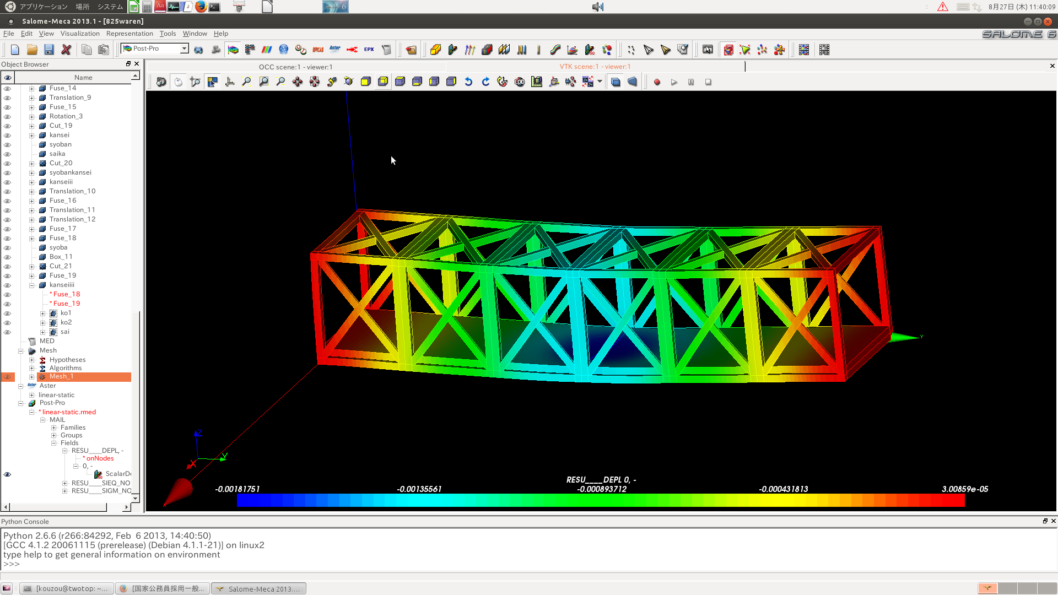Screen dimensions: 1058x595
Task: Toggle visibility eye for syoban
Action: [x=7, y=144]
